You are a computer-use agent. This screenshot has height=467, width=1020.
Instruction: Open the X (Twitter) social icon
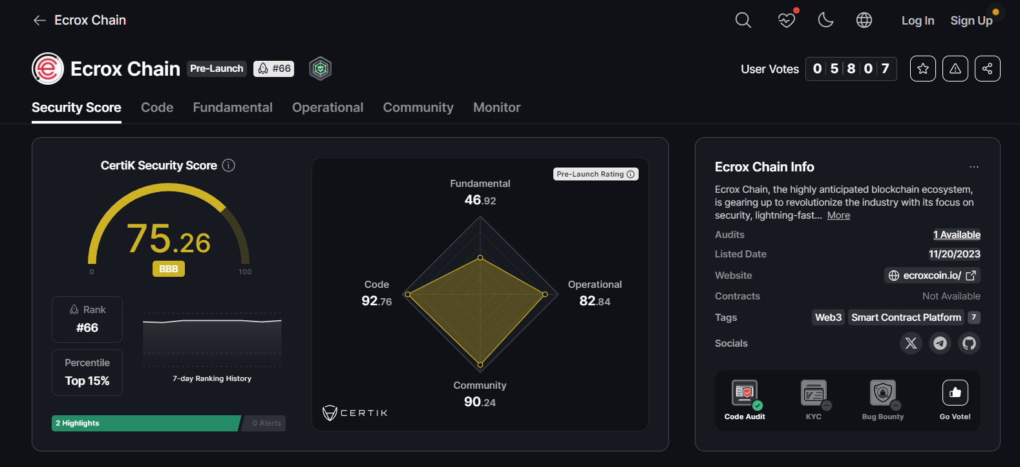911,343
